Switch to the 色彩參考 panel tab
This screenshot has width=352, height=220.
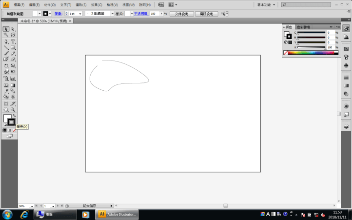(x=303, y=27)
